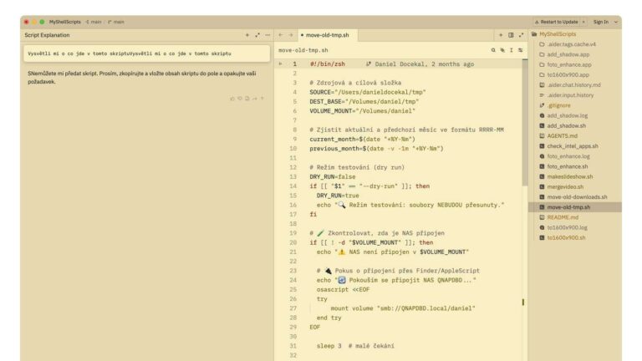Open editor controls settings icon in toolbar
The height and width of the screenshot is (361, 642).
(520, 50)
